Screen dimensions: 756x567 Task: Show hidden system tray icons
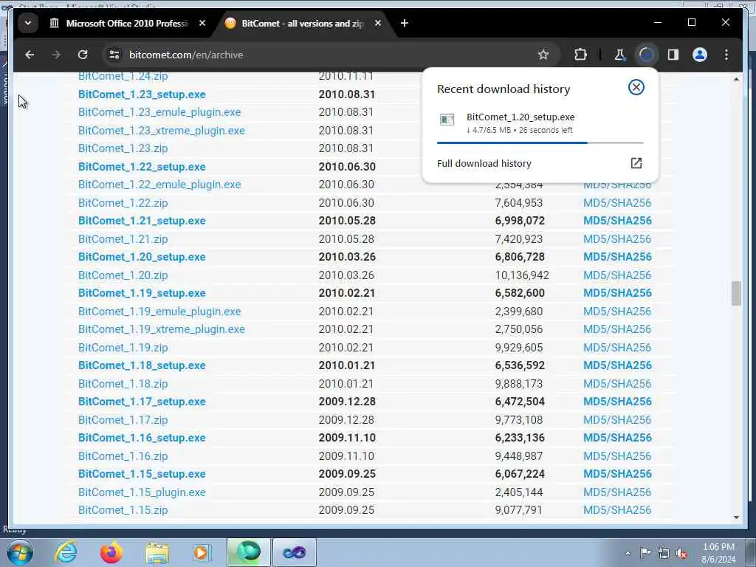coord(628,553)
